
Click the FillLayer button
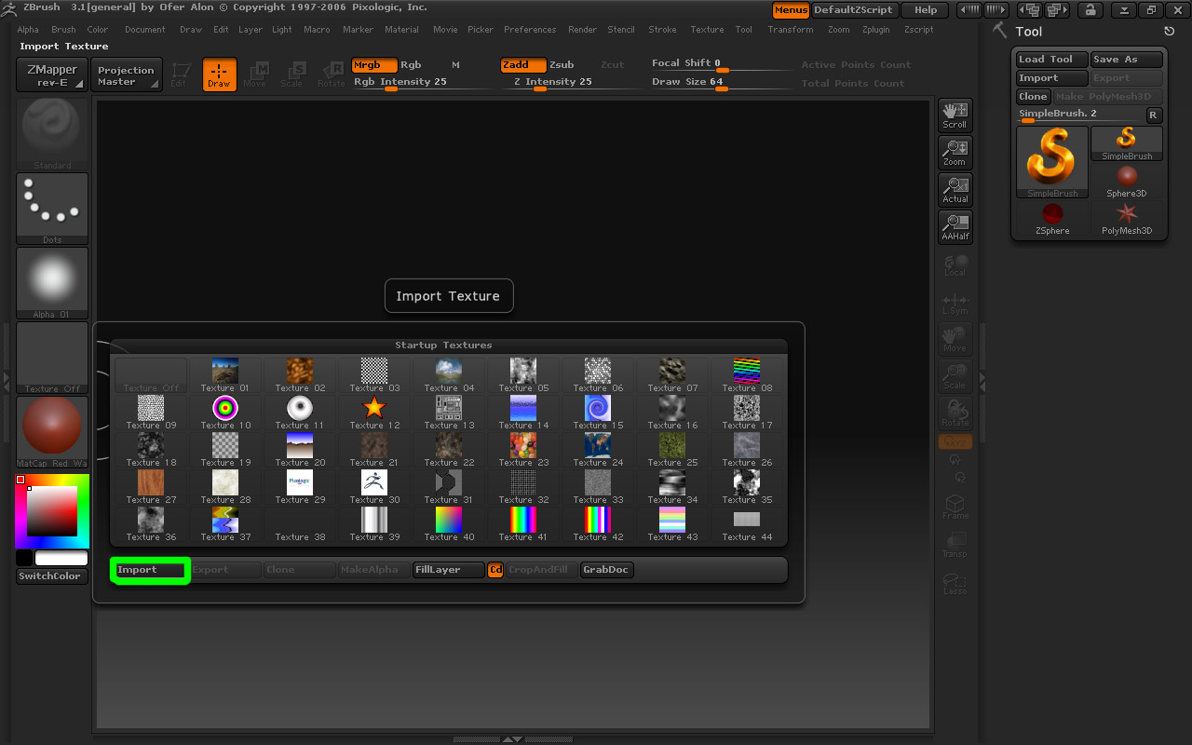[x=449, y=570]
